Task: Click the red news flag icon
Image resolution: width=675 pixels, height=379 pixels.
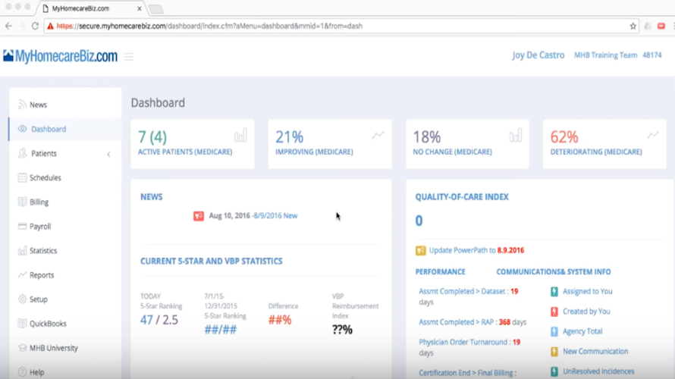Action: (199, 215)
